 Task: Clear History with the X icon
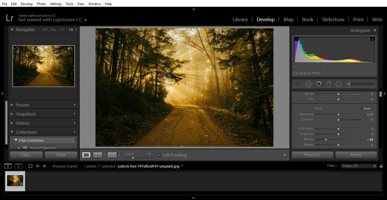74,123
